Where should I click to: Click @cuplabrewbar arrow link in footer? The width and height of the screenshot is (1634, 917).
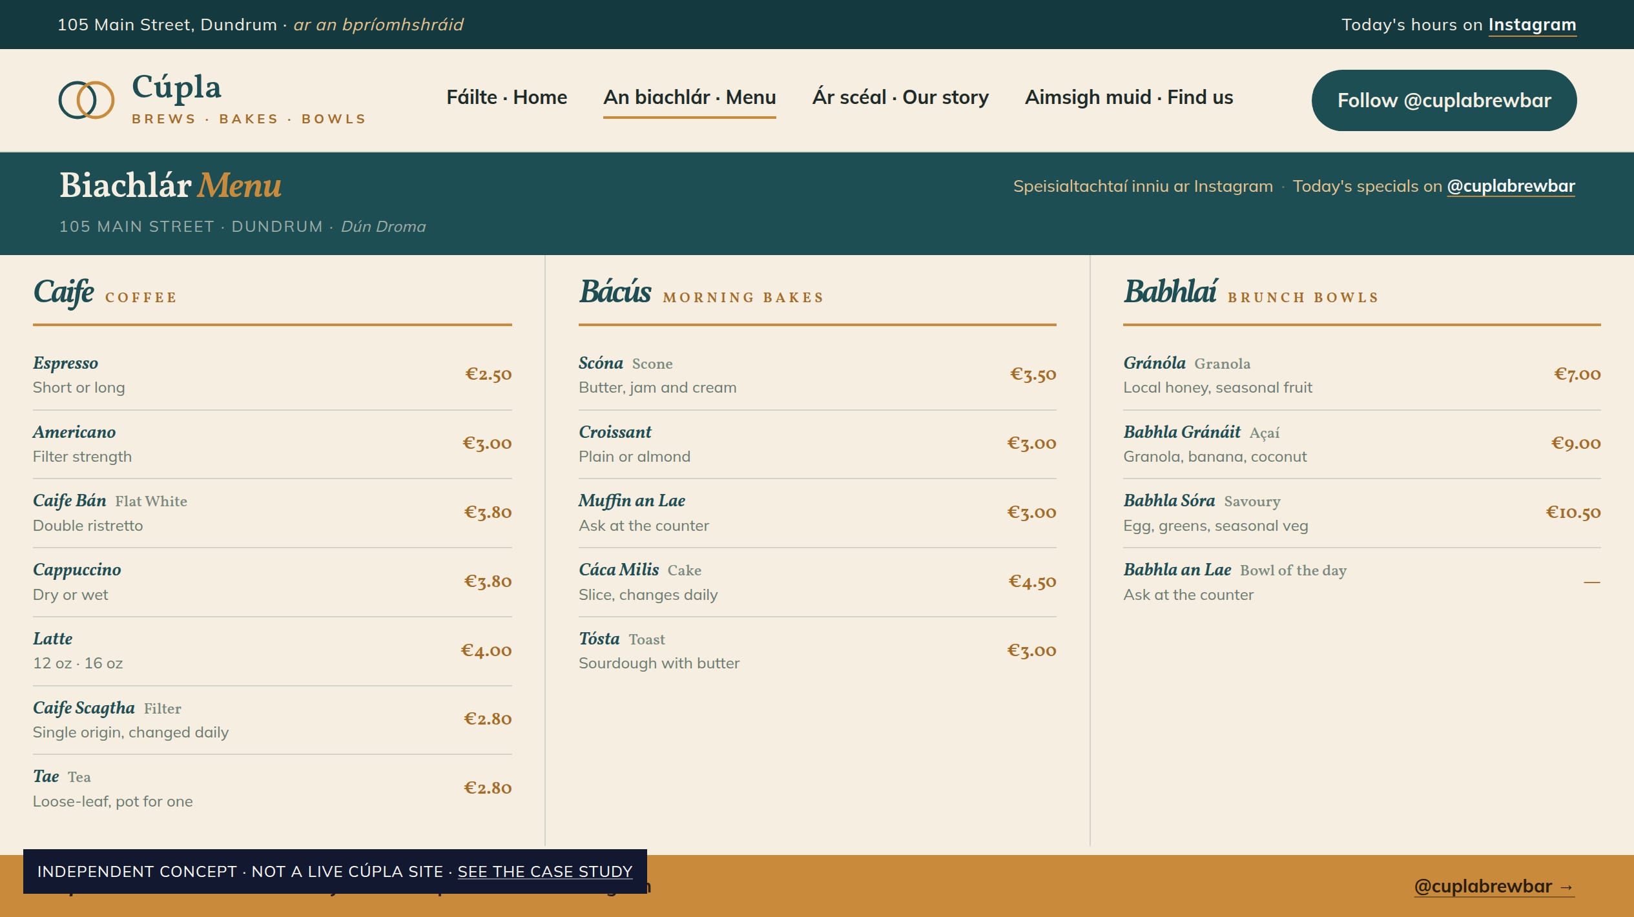tap(1494, 886)
